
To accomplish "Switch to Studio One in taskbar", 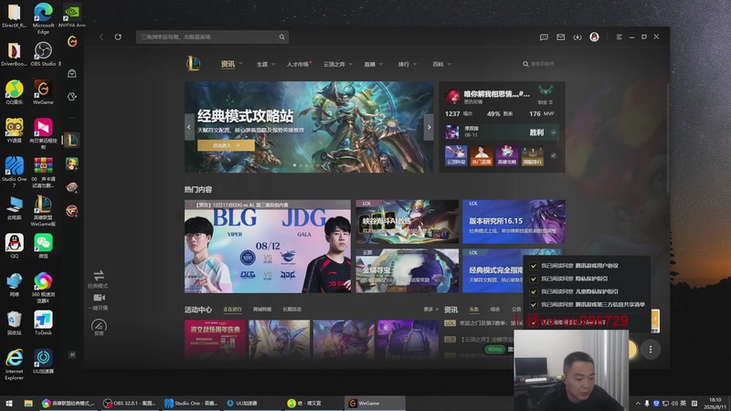I will click(191, 403).
